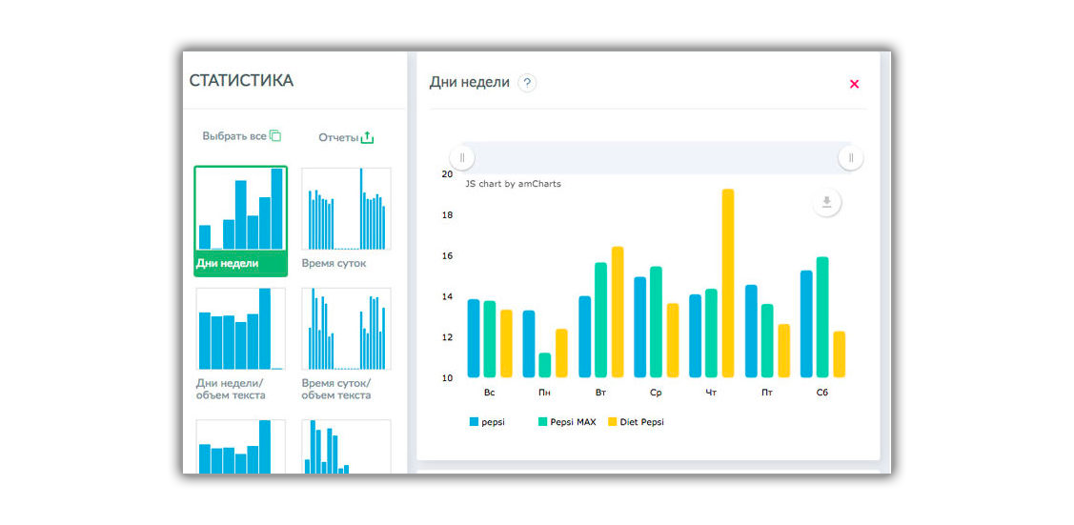Open the bottom-right partially visible histogram thumbnail
The height and width of the screenshot is (525, 1074).
coord(346,446)
